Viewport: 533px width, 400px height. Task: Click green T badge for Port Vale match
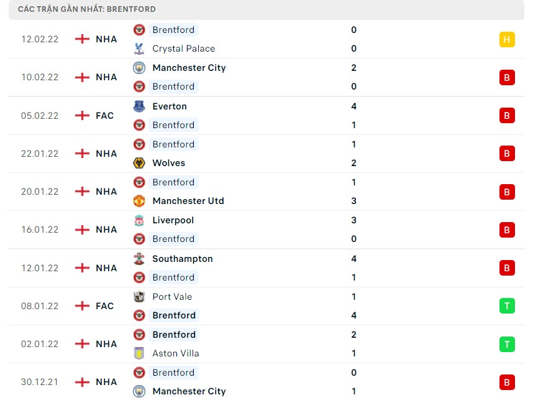(507, 306)
